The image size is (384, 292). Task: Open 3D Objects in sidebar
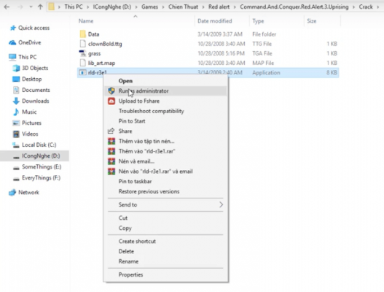click(x=31, y=68)
